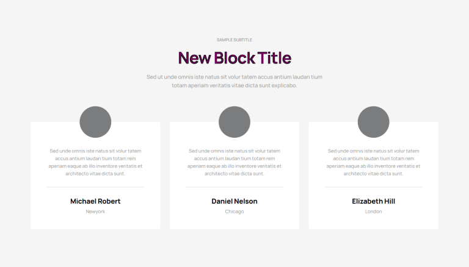Click the Michael Robert name

click(95, 201)
